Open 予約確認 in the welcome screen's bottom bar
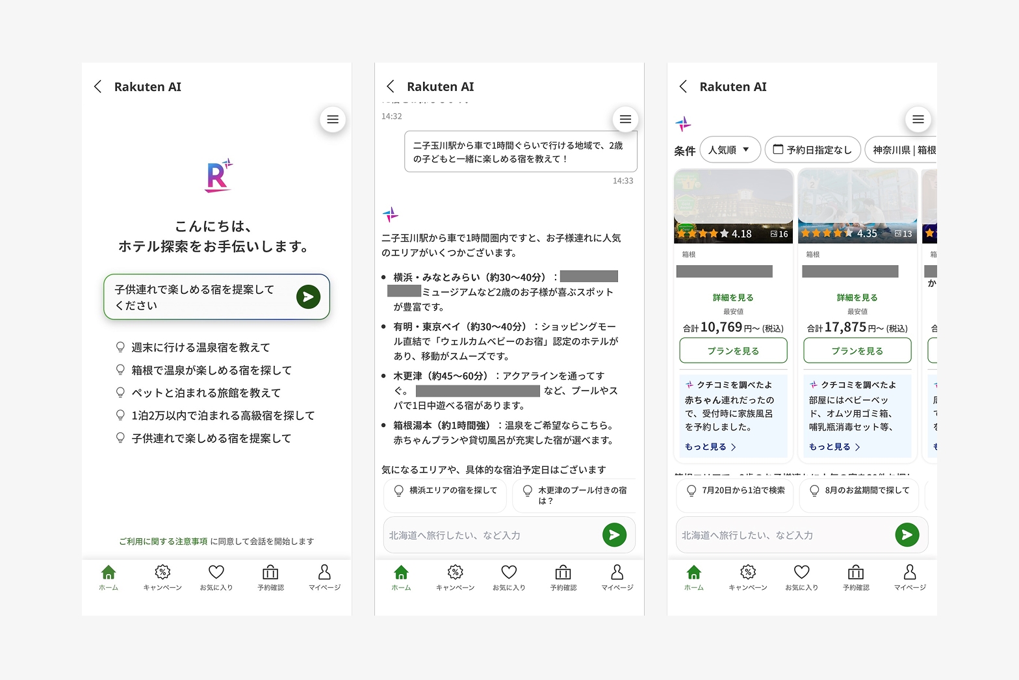1019x680 pixels. pyautogui.click(x=270, y=577)
